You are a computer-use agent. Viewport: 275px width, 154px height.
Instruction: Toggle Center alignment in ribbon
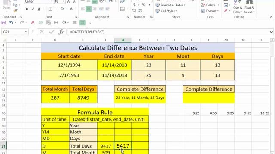tap(89, 9)
